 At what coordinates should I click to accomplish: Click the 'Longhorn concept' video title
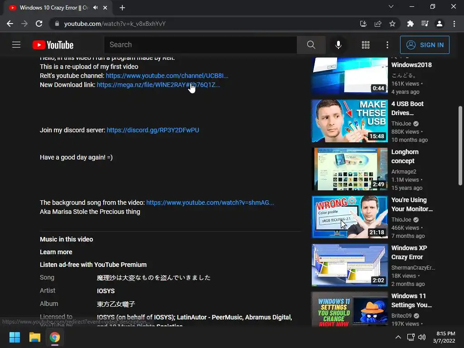point(405,156)
